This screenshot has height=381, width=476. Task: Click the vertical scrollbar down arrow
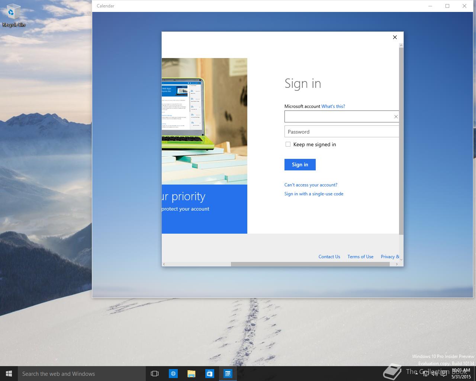click(x=401, y=259)
